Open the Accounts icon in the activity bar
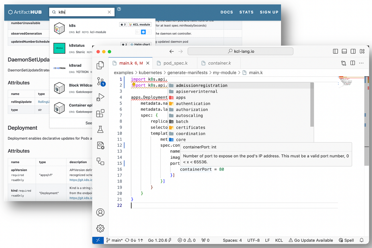 click(x=100, y=212)
